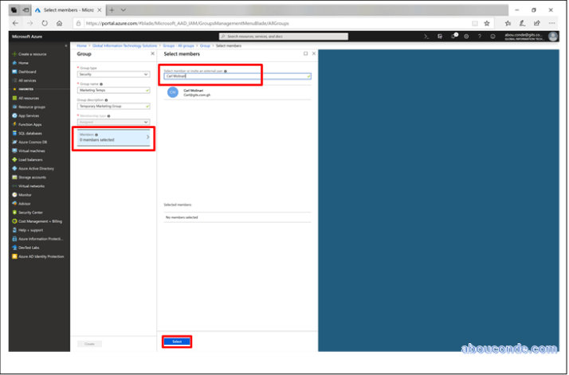Open Cloud Shell from the top bar
569x375 pixels.
click(427, 36)
